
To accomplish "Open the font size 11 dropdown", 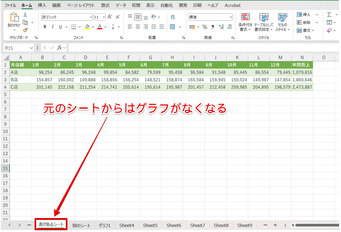I will click(104, 17).
